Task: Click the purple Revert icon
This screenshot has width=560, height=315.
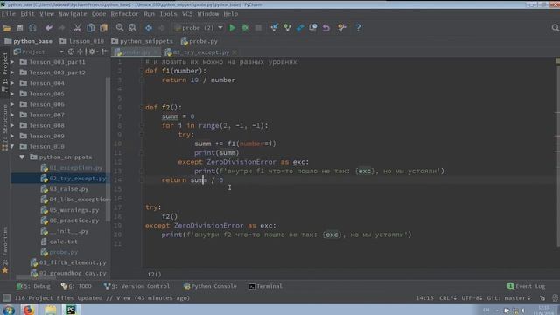Action: point(326,28)
